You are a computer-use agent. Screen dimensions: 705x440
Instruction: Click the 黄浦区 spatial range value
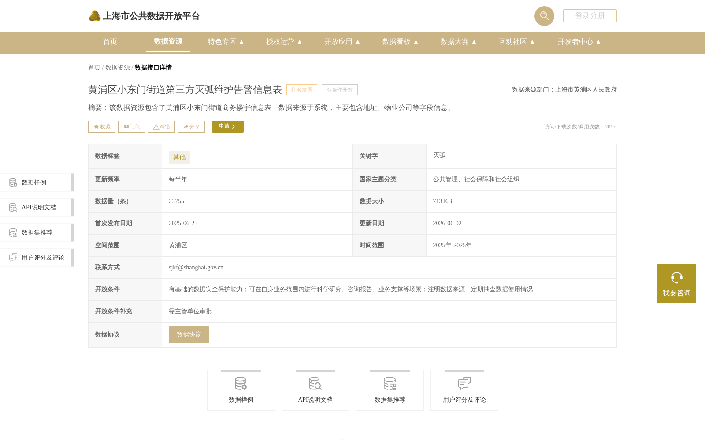[x=178, y=245]
